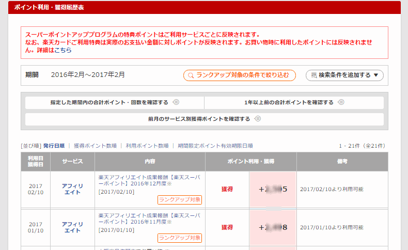Click the magnifier icon in ランクアップ対象 filter button
Image resolution: width=408 pixels, height=250 pixels.
pos(191,75)
